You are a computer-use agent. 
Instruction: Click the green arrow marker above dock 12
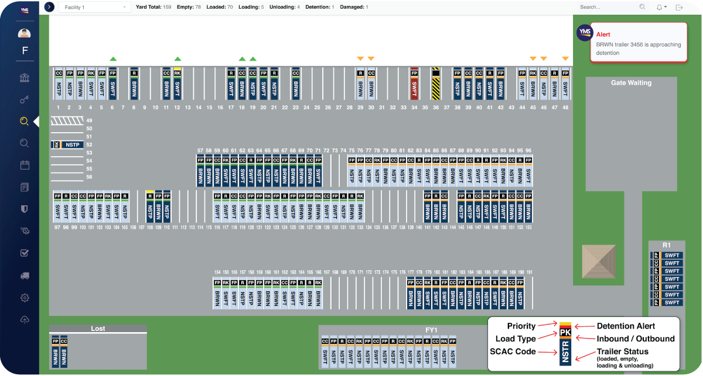[x=178, y=58]
